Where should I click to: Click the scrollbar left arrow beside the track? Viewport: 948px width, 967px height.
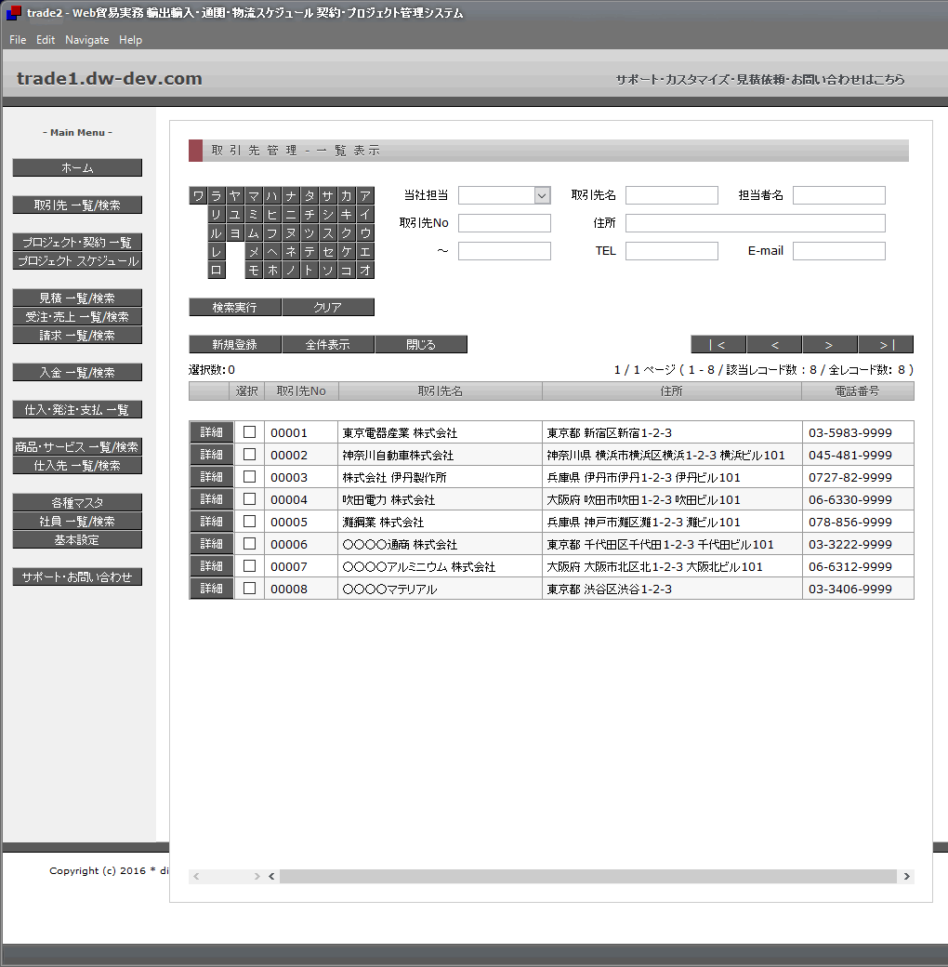271,876
